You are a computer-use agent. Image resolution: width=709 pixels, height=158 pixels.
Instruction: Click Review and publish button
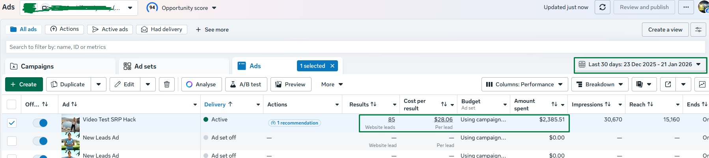pyautogui.click(x=644, y=7)
